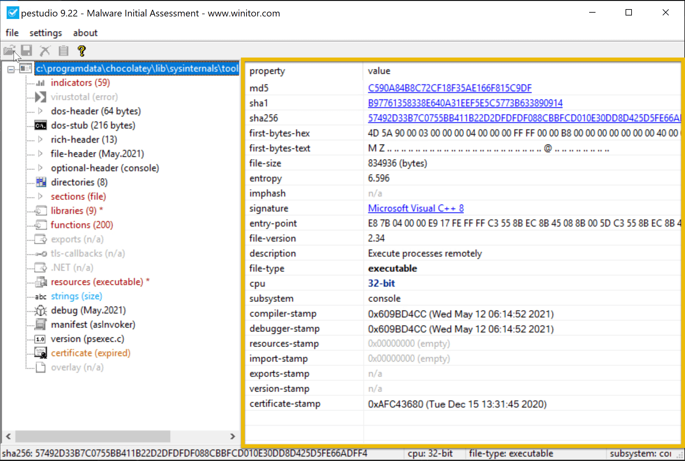Click the Microsoft Visual C++ 8 signature link

[x=416, y=208]
